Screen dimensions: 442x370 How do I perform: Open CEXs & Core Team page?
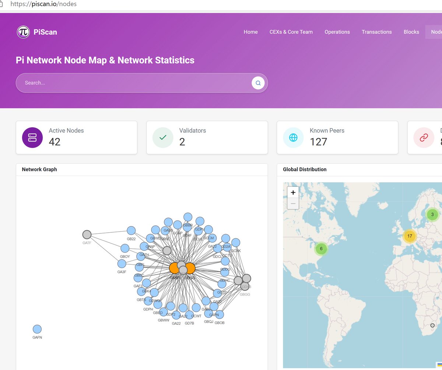pyautogui.click(x=291, y=32)
